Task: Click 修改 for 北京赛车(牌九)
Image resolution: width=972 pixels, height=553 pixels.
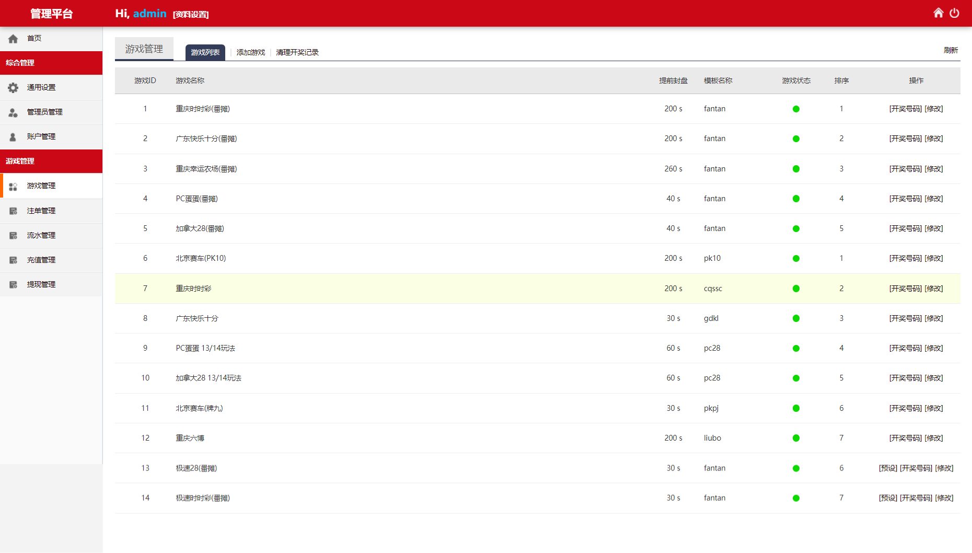Action: pyautogui.click(x=934, y=408)
